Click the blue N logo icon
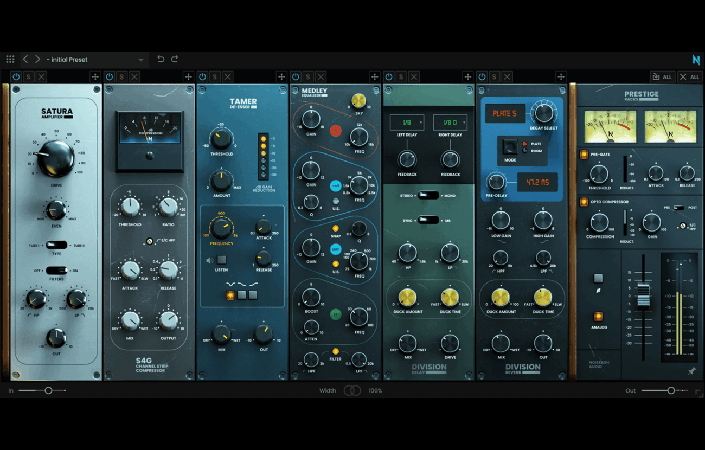The width and height of the screenshot is (705, 450). coord(696,60)
